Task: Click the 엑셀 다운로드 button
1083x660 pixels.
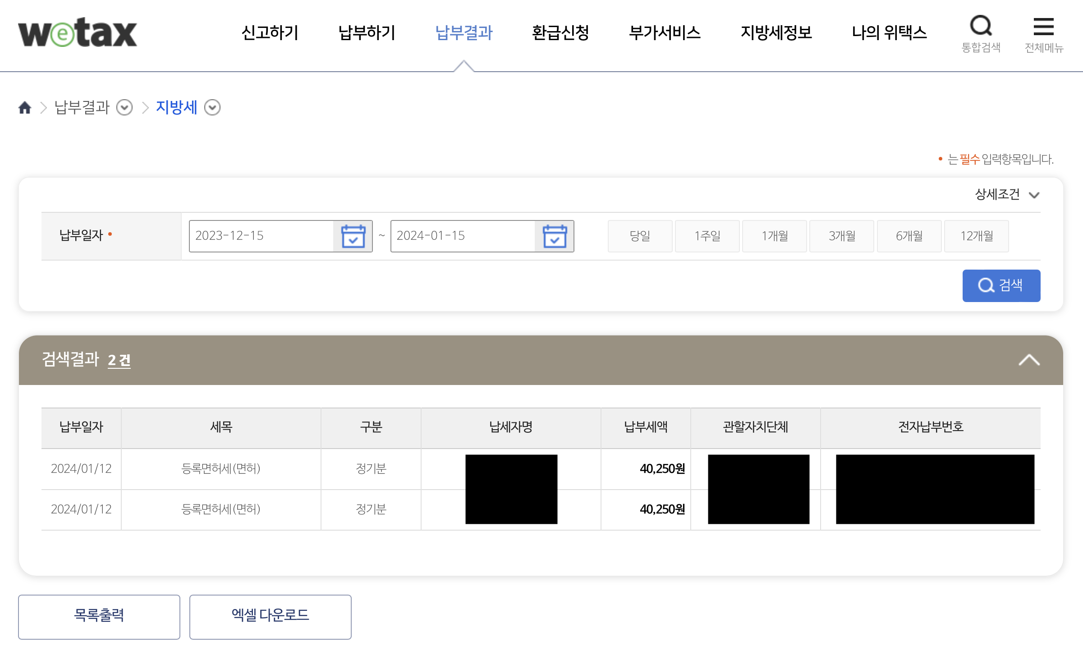Action: (270, 616)
